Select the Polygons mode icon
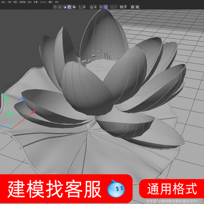 point(65,7)
